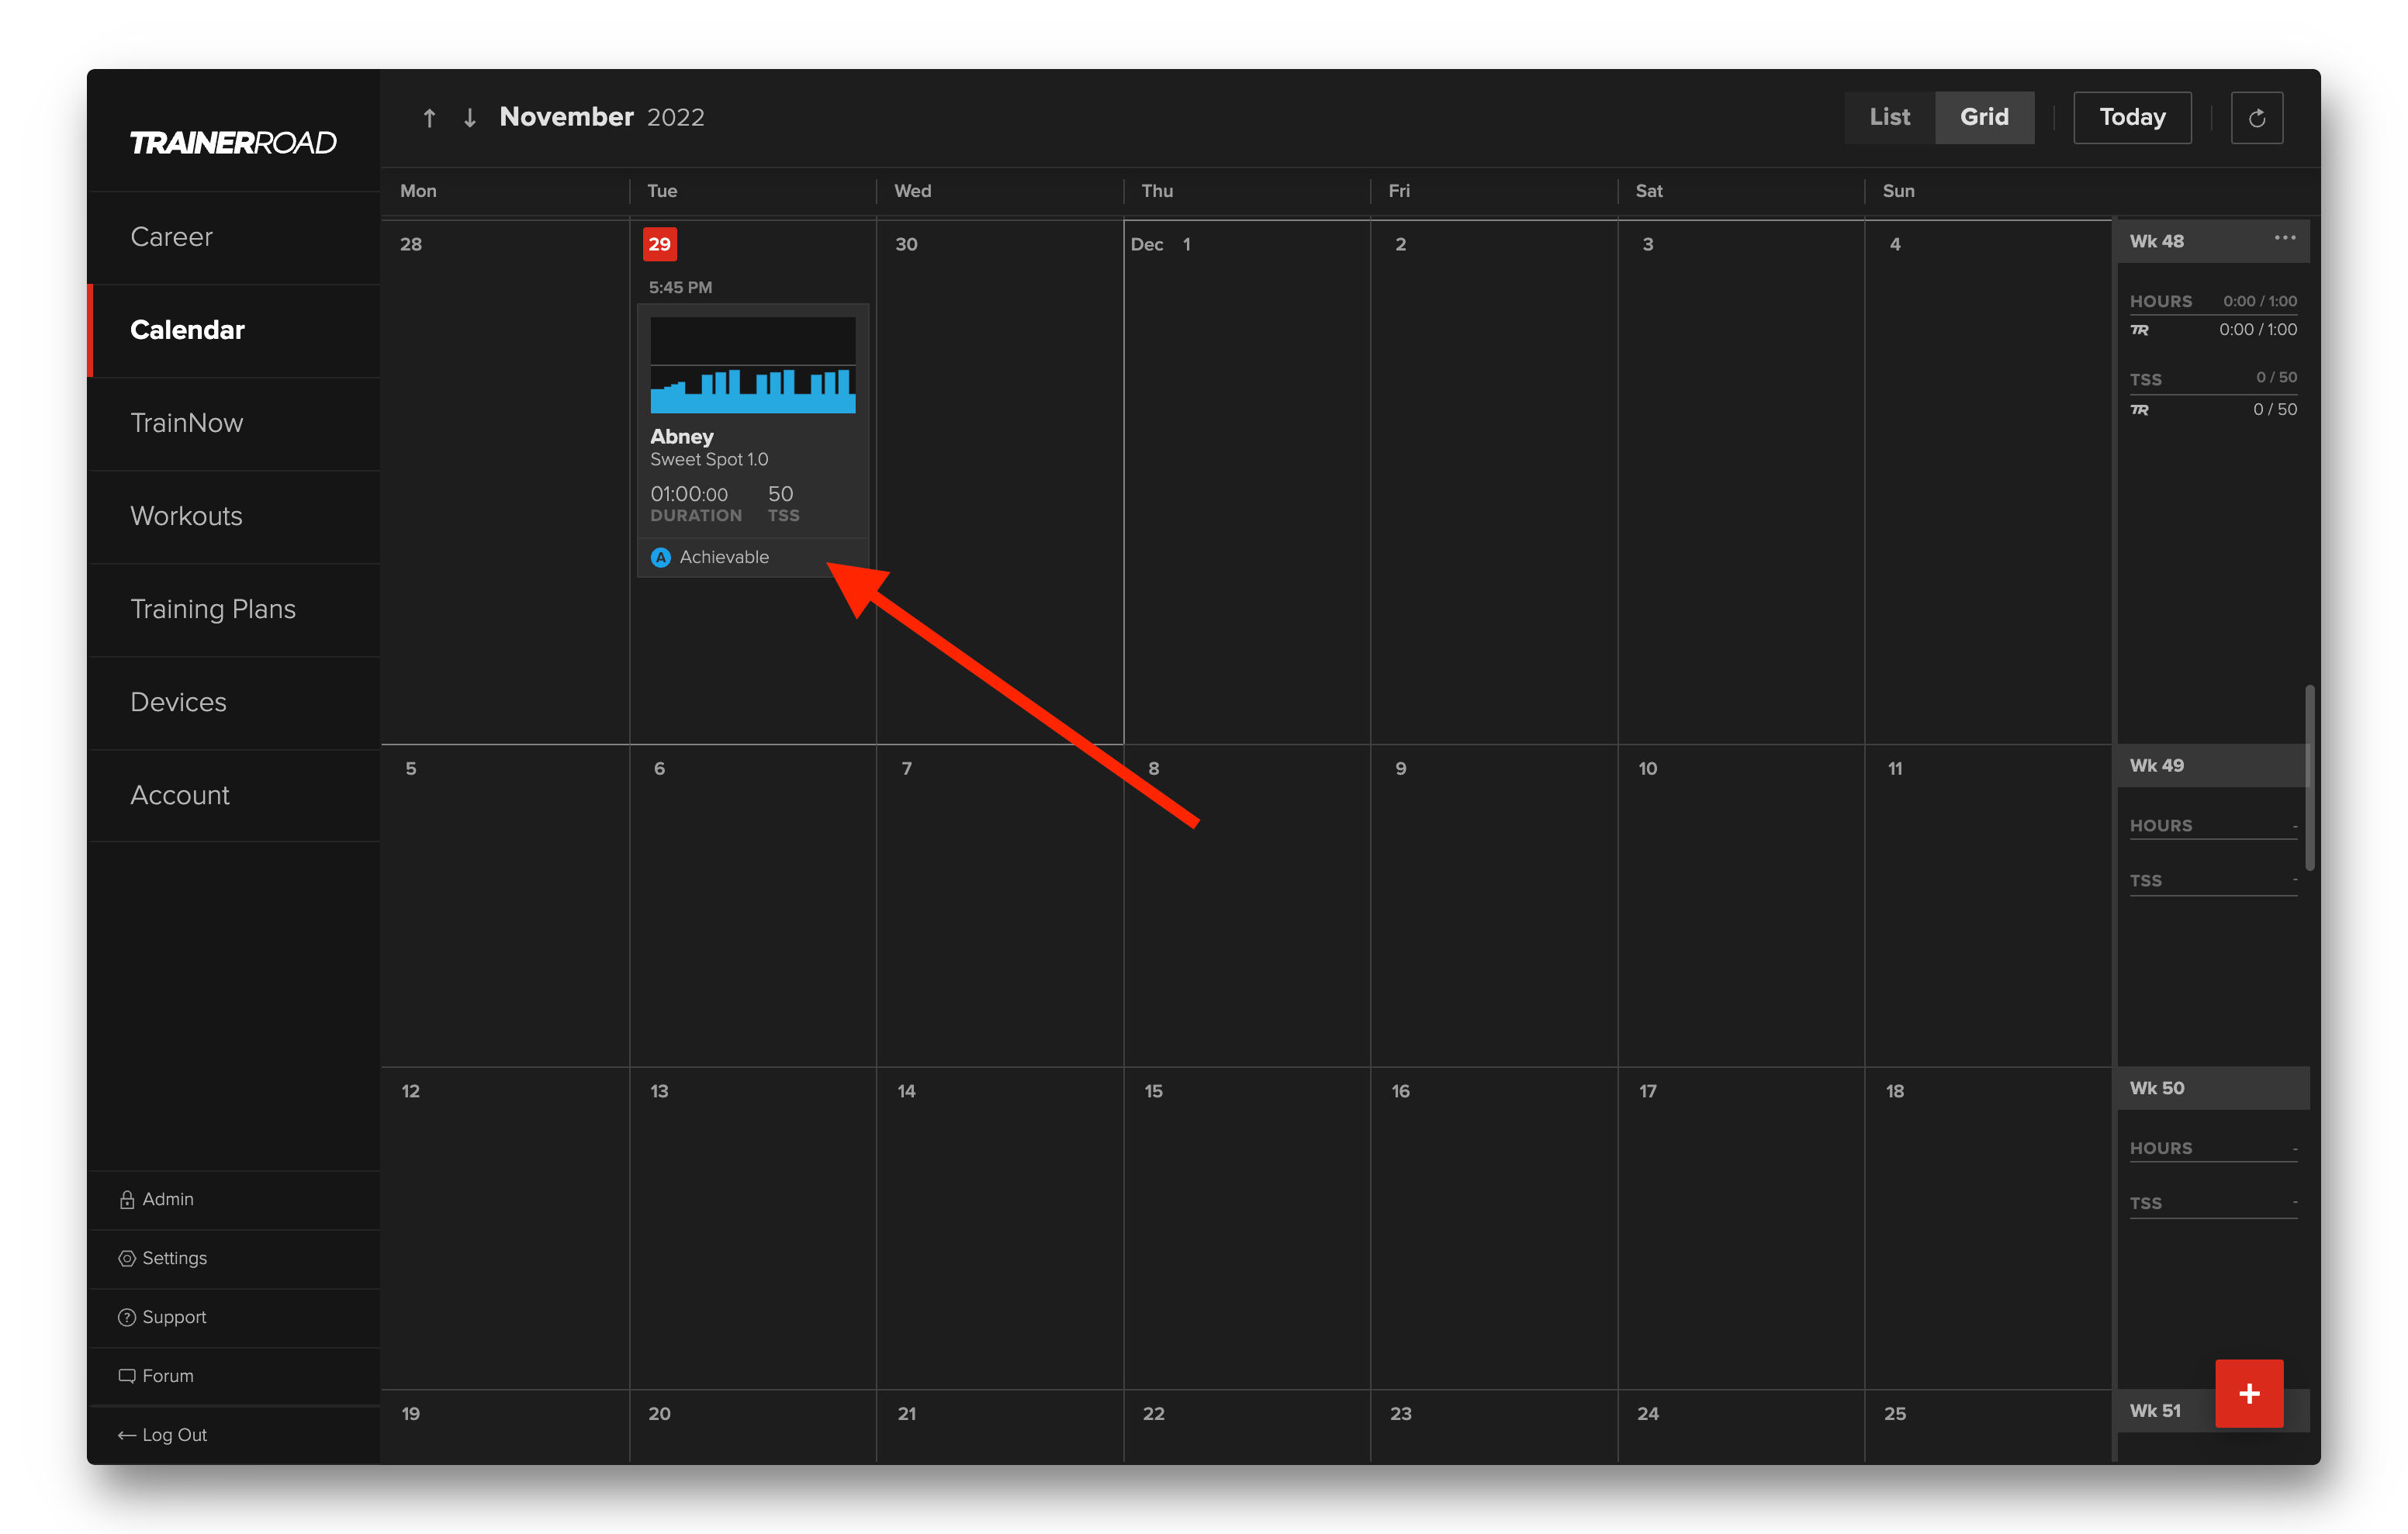
Task: Click the highlighted date 29
Action: 660,244
